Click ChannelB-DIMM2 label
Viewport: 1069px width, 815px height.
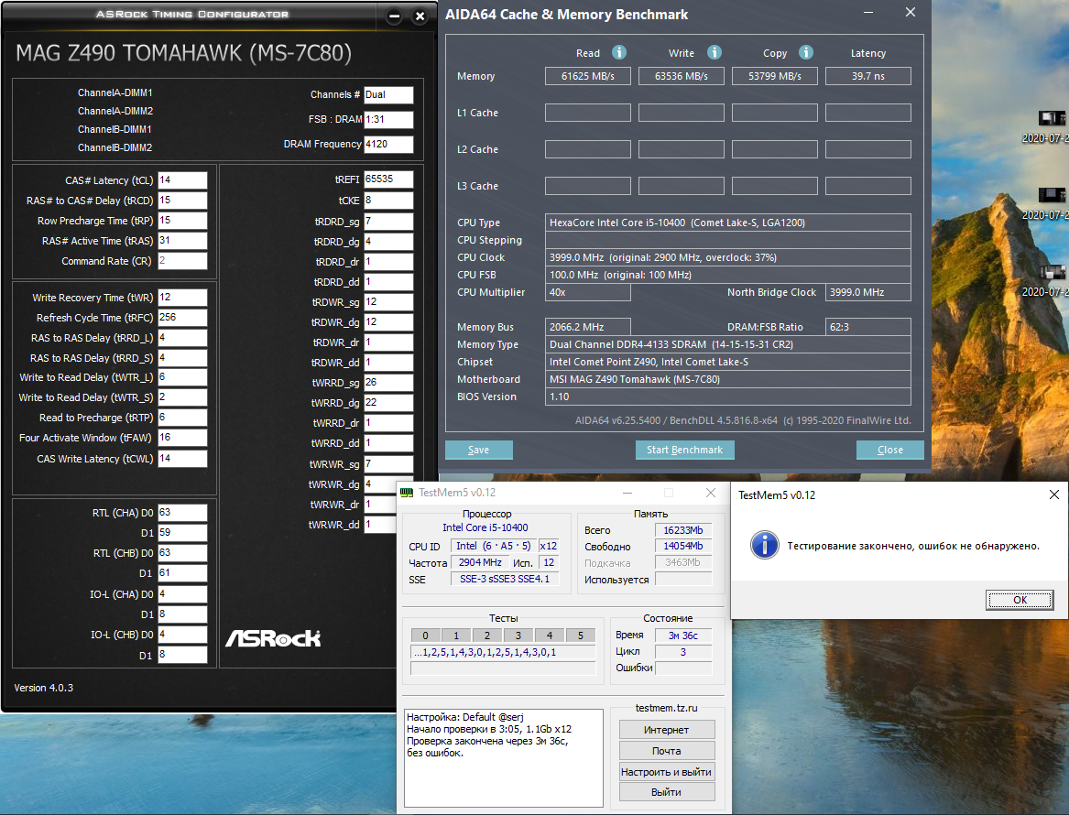point(115,147)
